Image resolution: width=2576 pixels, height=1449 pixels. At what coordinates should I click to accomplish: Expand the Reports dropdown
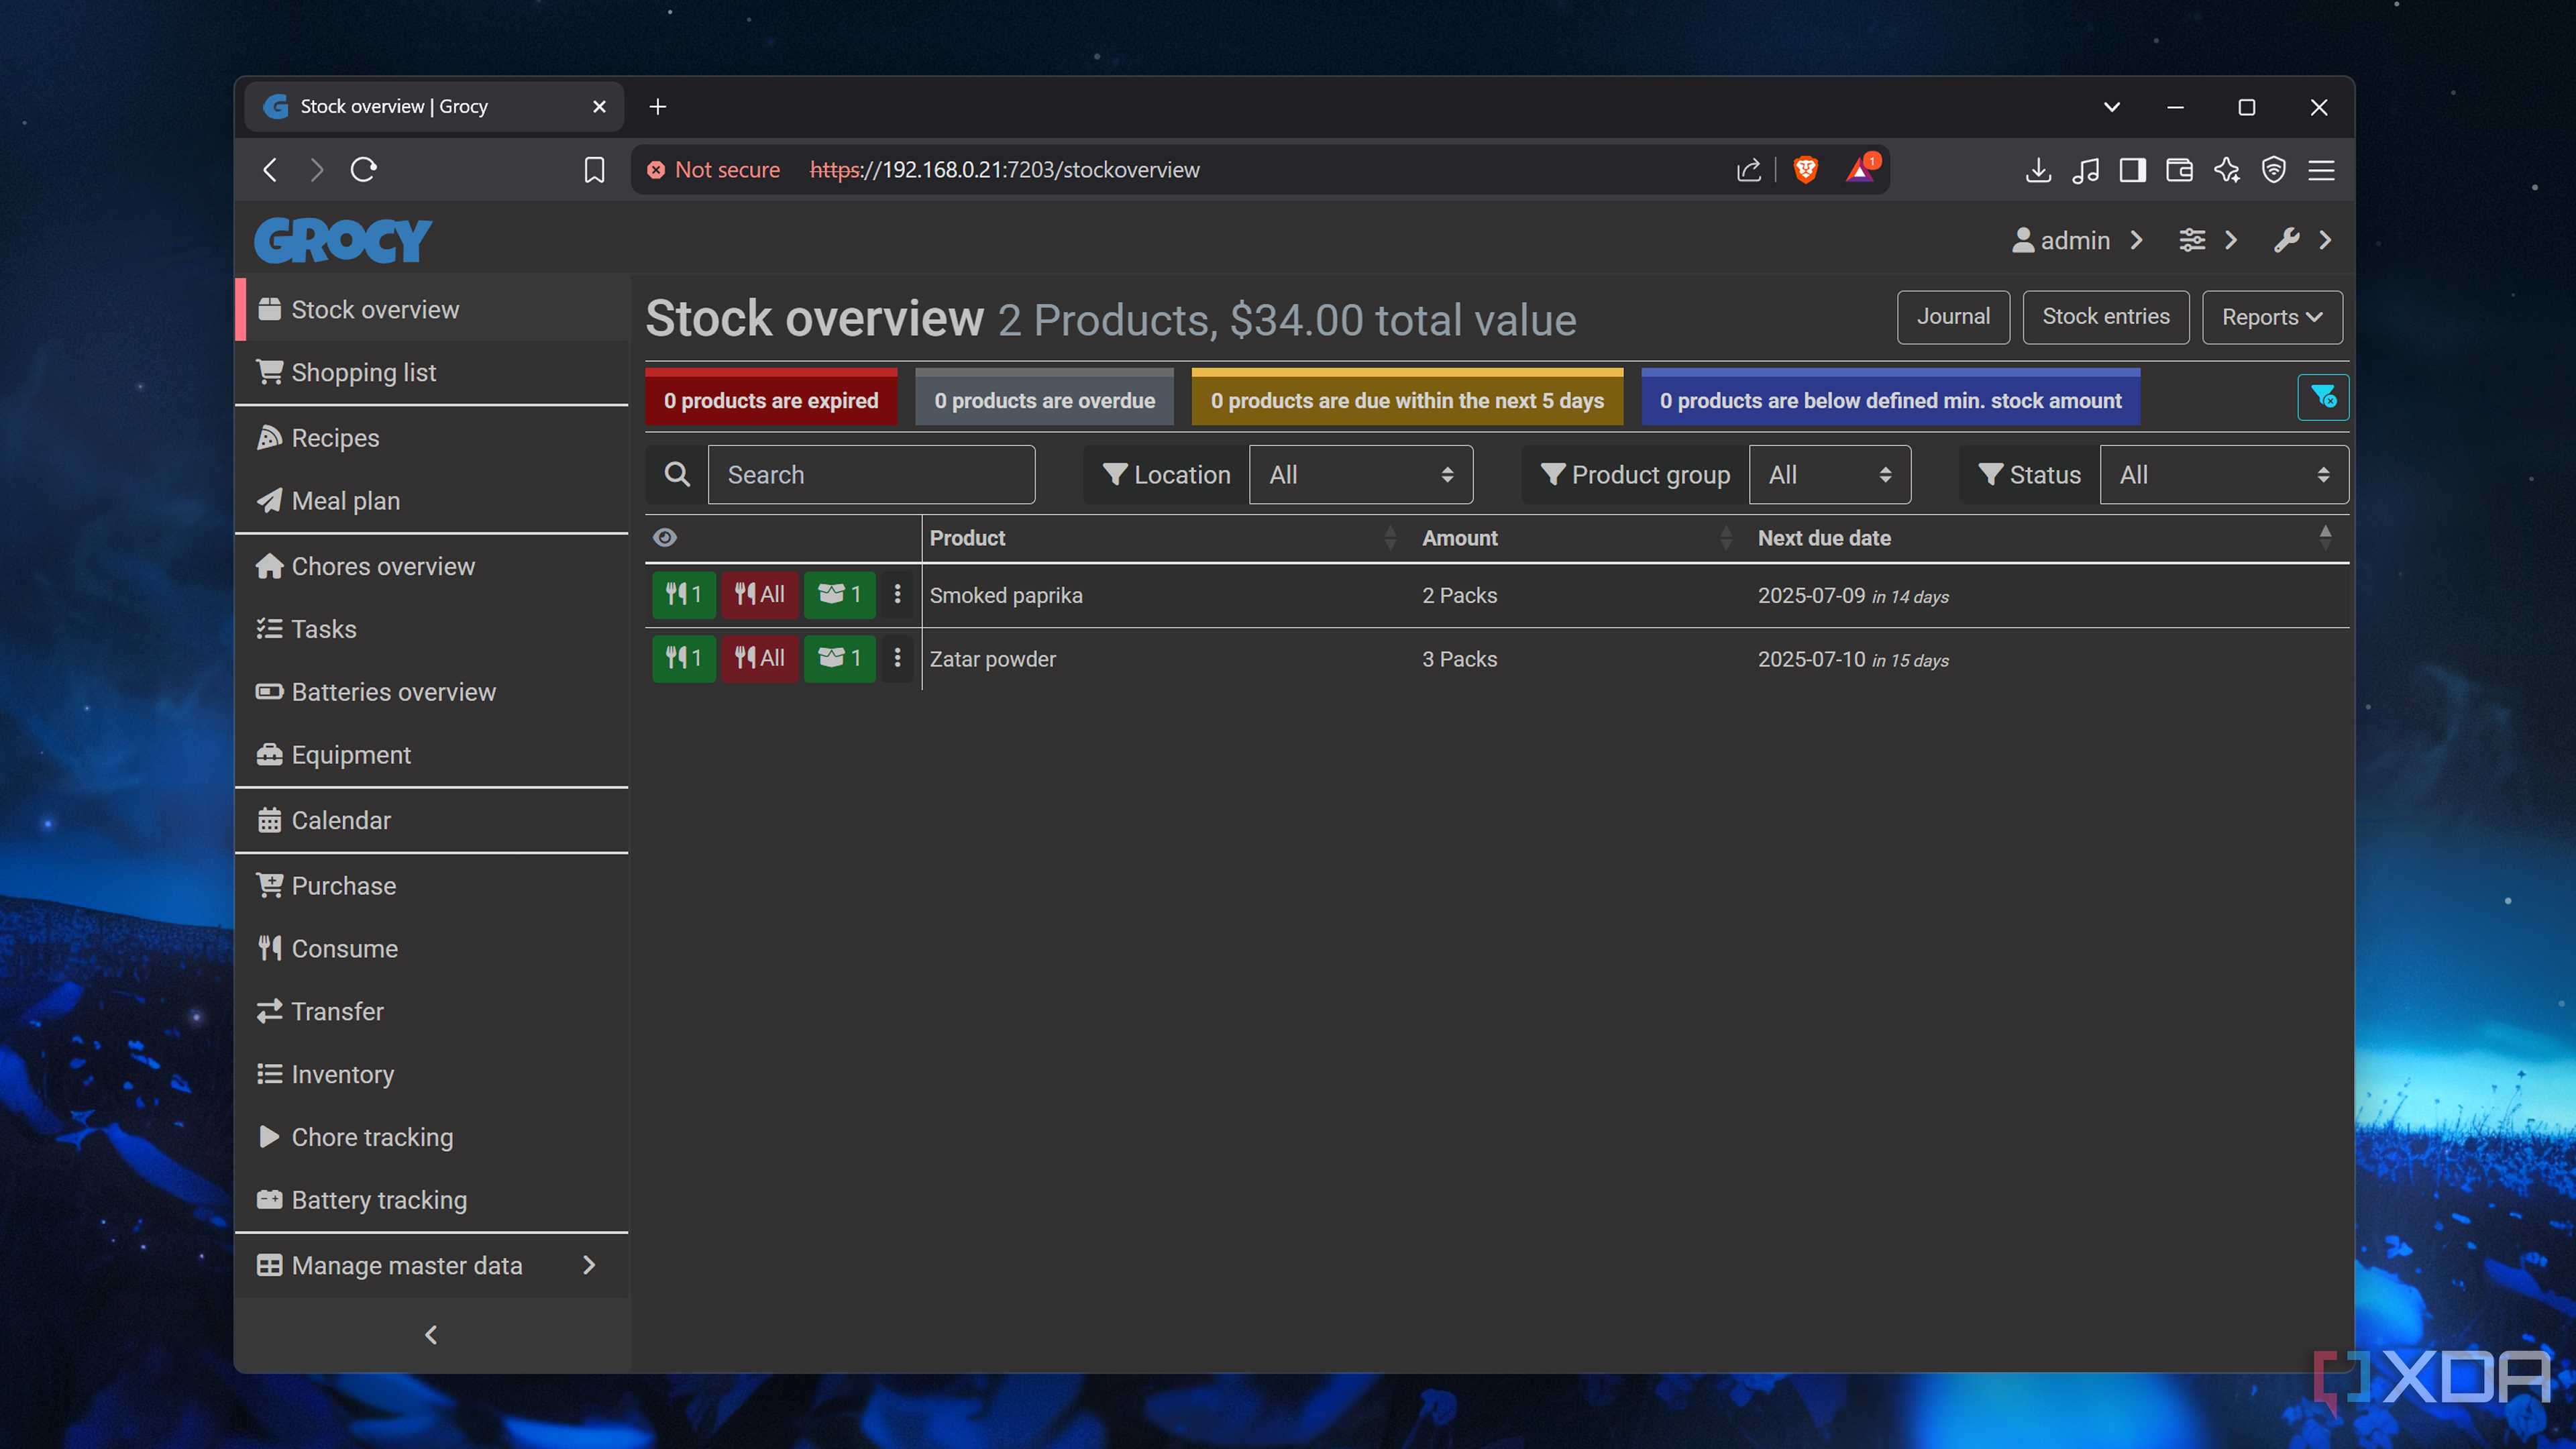point(2272,317)
